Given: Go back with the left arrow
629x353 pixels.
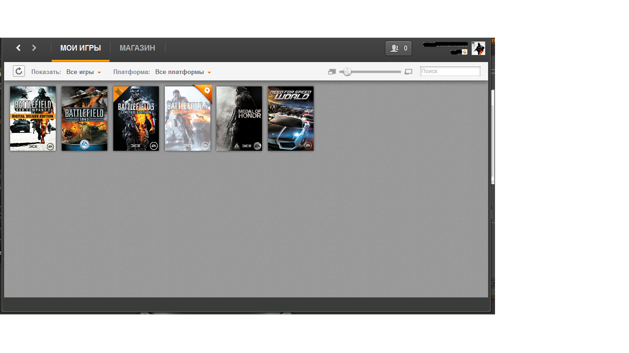Looking at the screenshot, I should point(18,48).
